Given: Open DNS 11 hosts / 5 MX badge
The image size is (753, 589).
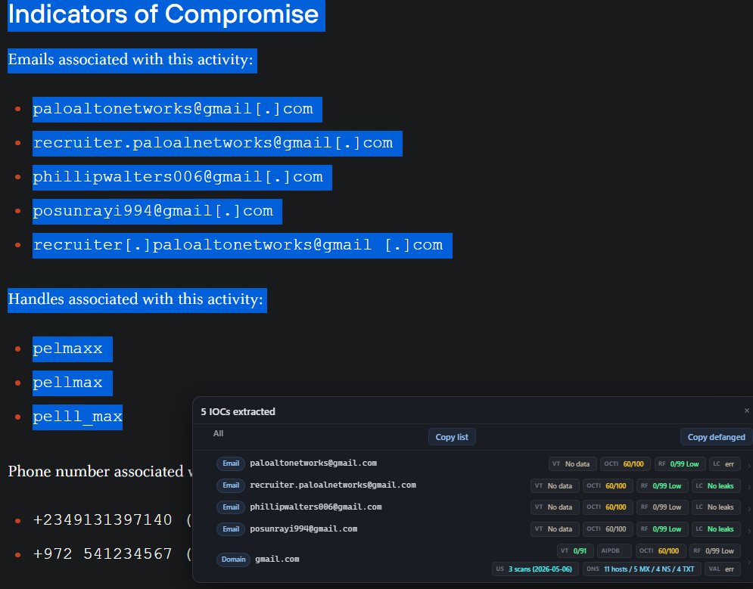Looking at the screenshot, I should point(642,569).
